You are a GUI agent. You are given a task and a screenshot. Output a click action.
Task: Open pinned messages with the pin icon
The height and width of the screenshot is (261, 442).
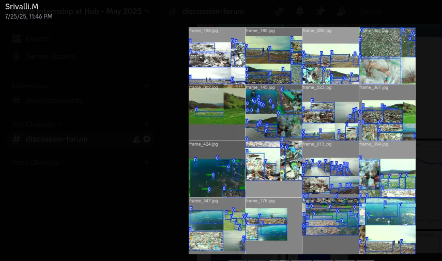click(x=321, y=11)
